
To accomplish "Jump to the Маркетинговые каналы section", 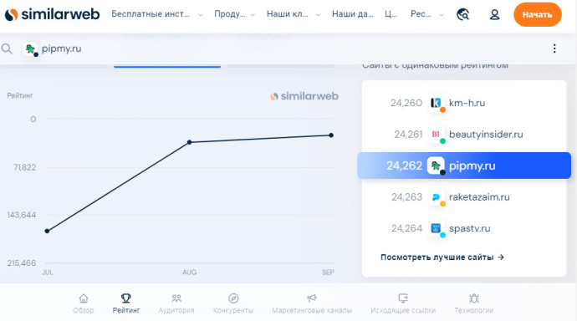I will (312, 303).
